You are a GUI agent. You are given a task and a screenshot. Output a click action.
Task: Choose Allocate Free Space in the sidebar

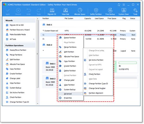[15, 64]
